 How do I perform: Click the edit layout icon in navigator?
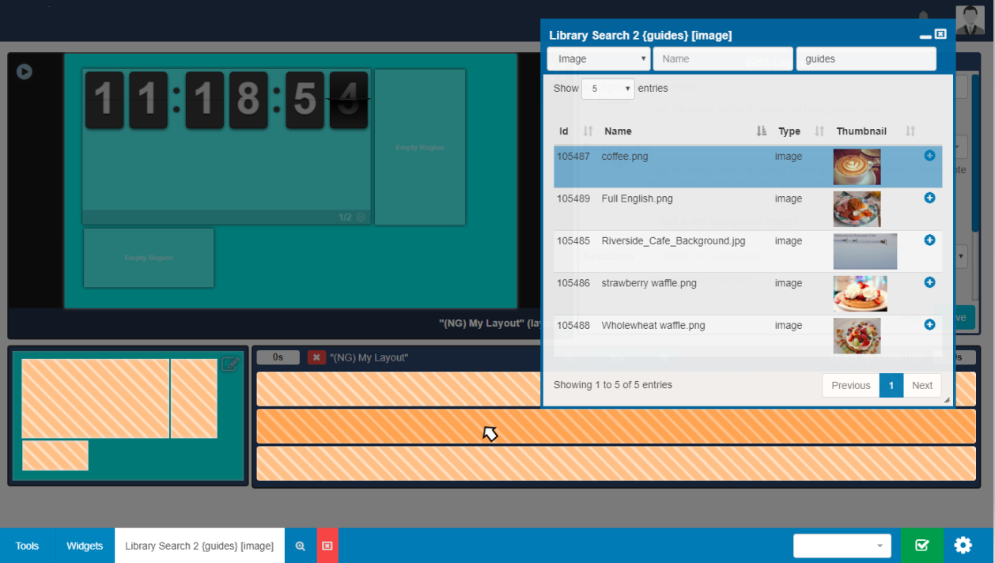click(230, 364)
